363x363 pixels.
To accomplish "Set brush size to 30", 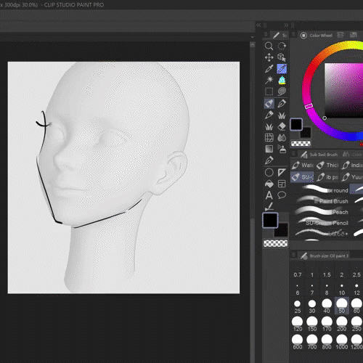I will (x=312, y=306).
